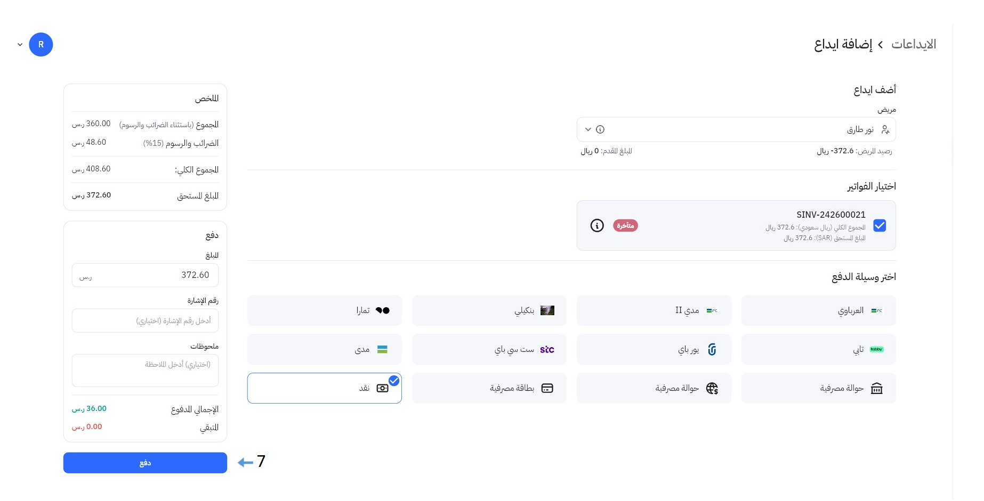Choose Tabby as payment method
This screenshot has height=501, width=984.
[x=818, y=350]
